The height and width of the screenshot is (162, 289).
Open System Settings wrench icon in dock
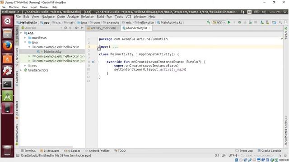click(7, 71)
